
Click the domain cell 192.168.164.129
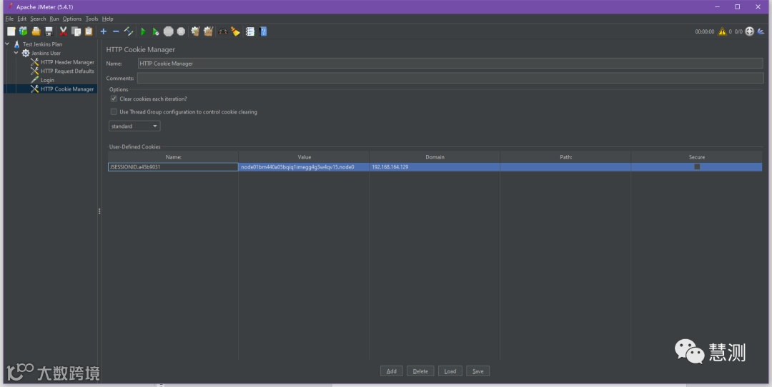[x=435, y=166]
